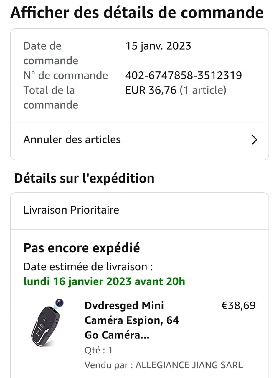Click the Date estimée de livraison label
This screenshot has height=378, width=279.
click(x=88, y=267)
